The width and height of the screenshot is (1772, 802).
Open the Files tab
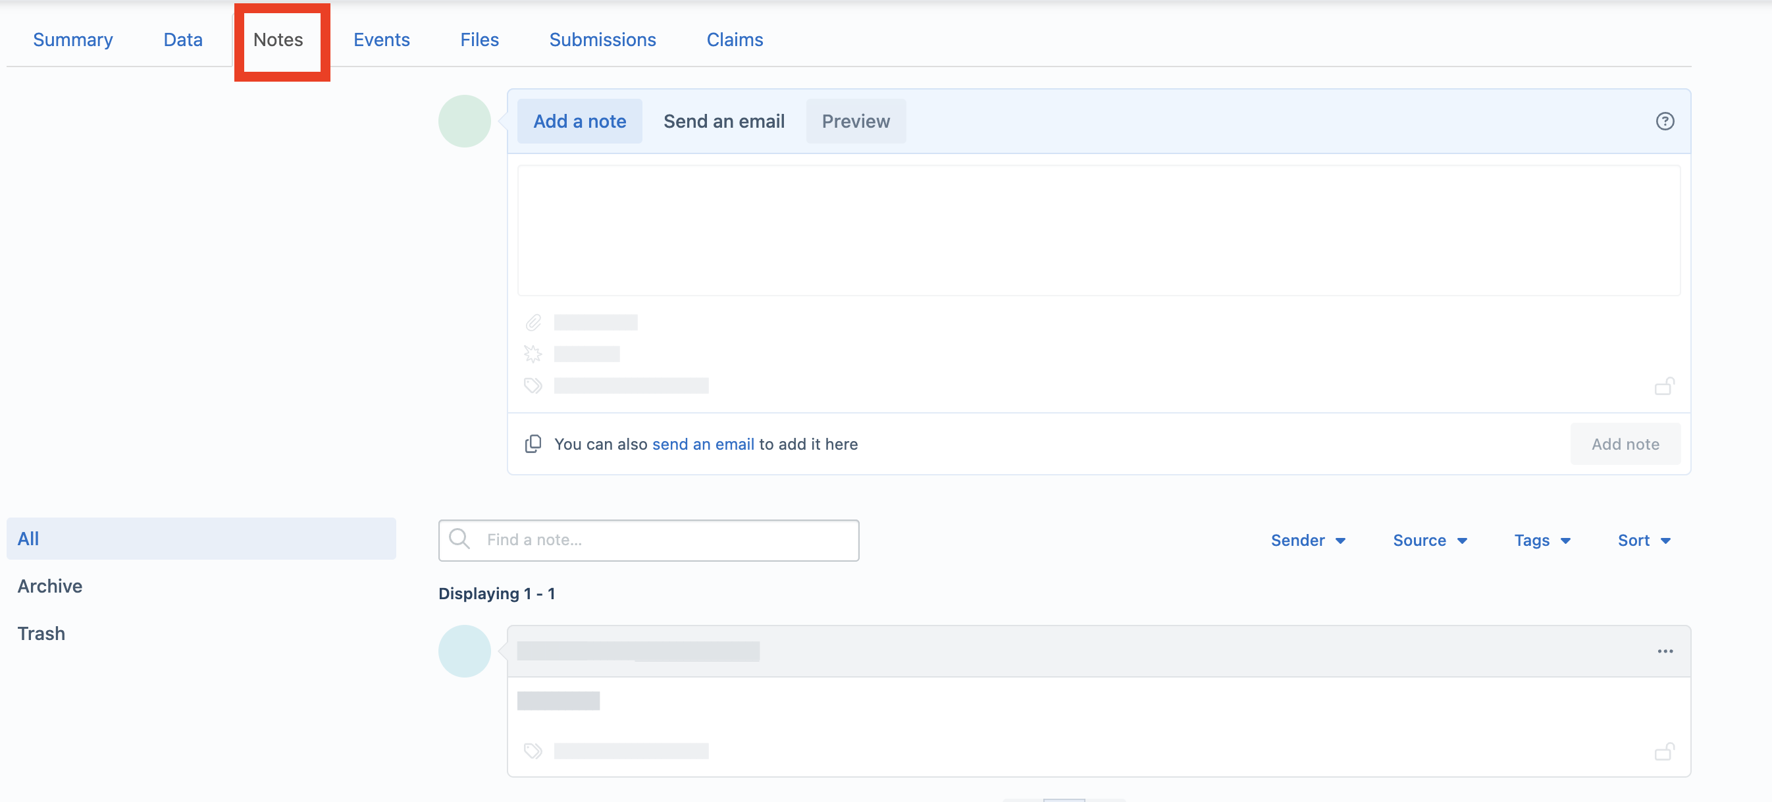(479, 40)
